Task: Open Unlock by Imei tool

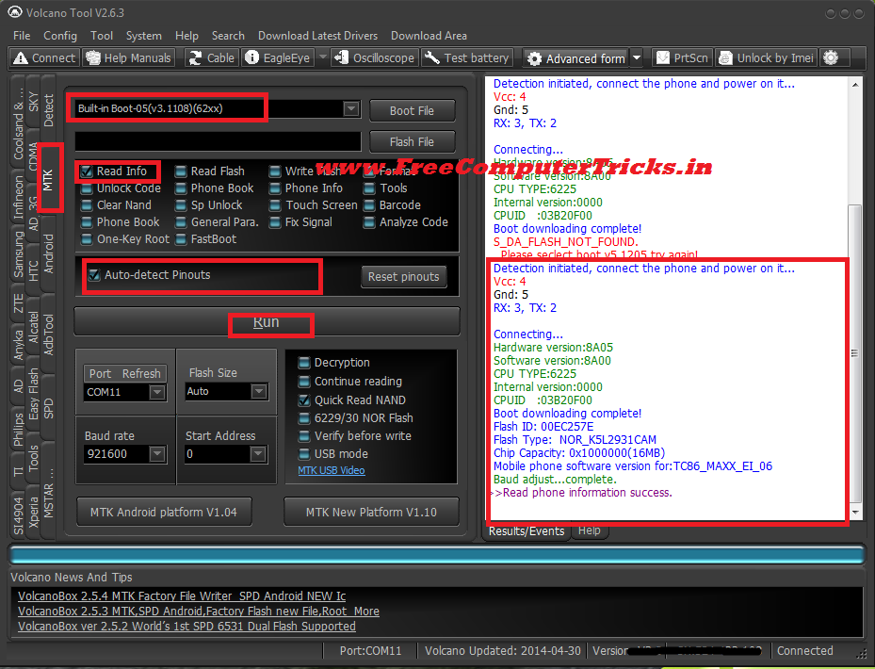Action: tap(766, 58)
